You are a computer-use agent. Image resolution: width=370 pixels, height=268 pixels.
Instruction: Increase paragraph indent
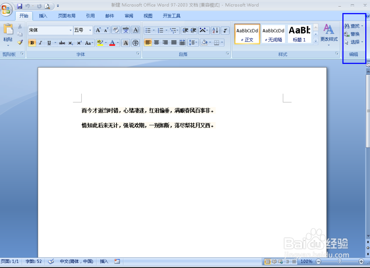pos(193,30)
